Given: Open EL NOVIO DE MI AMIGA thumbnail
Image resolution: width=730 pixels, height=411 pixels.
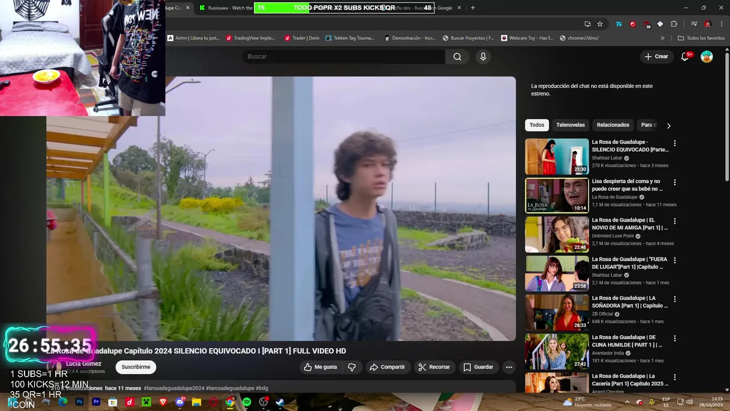Looking at the screenshot, I should [x=557, y=234].
